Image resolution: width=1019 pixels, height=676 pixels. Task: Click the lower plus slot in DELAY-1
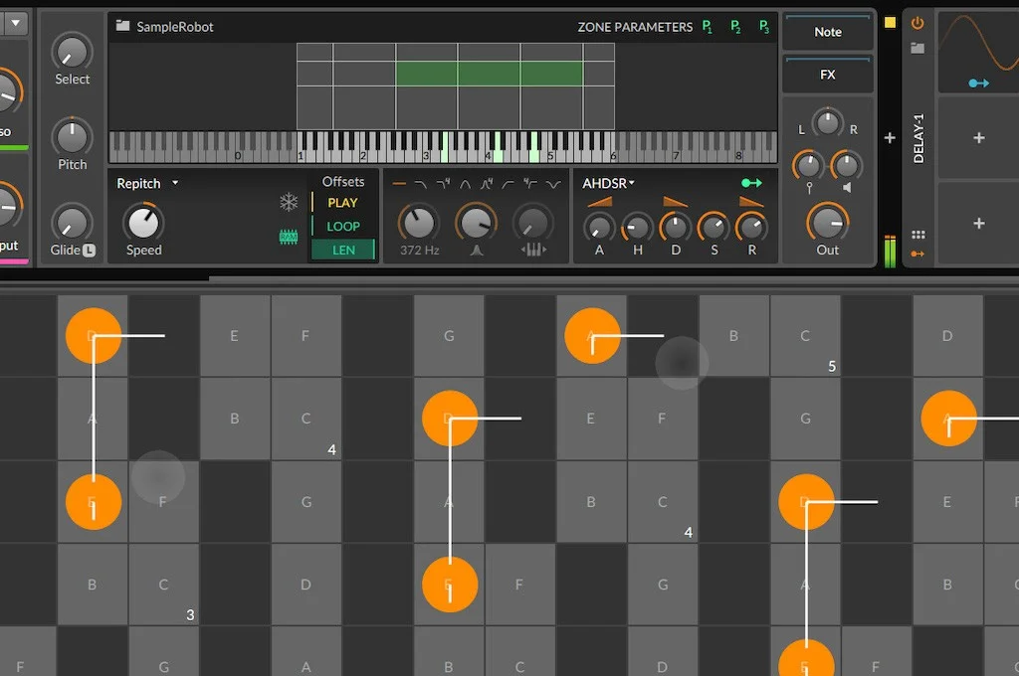[979, 224]
